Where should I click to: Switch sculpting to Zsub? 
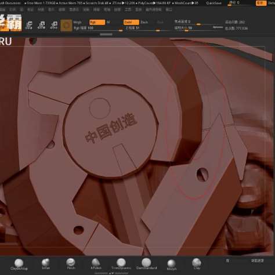(144, 22)
